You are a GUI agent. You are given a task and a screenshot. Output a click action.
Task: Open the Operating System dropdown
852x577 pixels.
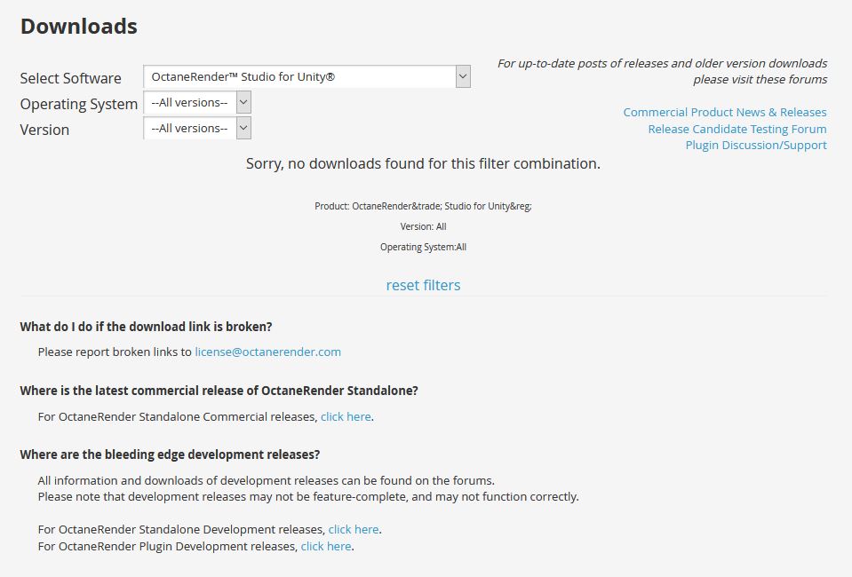[x=197, y=103]
